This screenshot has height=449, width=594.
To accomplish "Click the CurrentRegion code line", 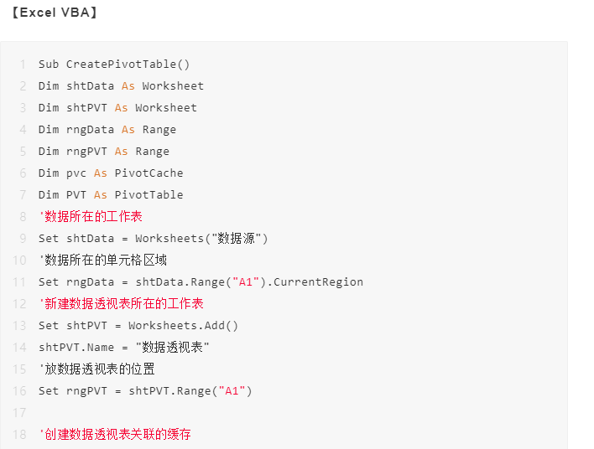I will click(x=201, y=281).
